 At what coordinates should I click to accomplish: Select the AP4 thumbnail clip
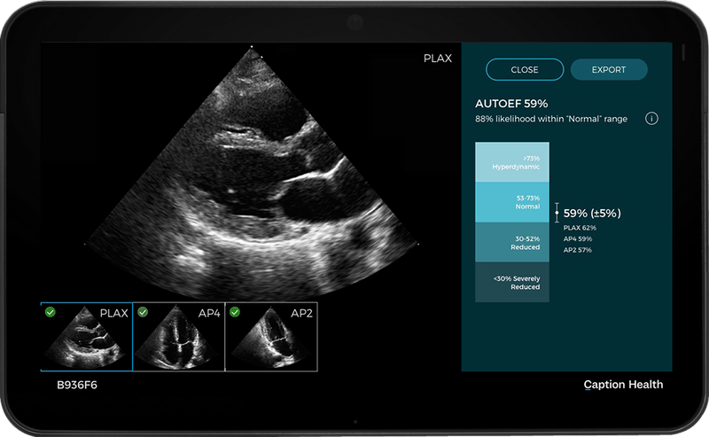(179, 337)
